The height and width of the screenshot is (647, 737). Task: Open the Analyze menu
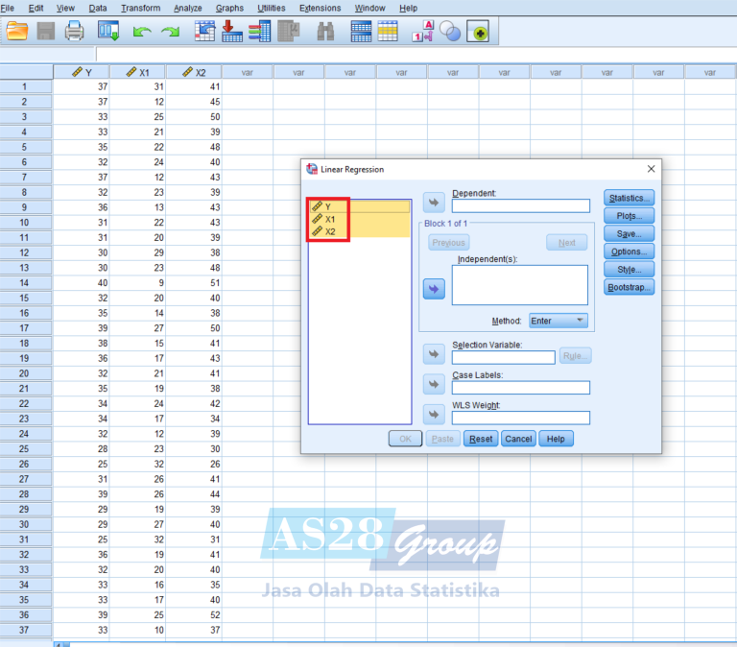pos(187,8)
